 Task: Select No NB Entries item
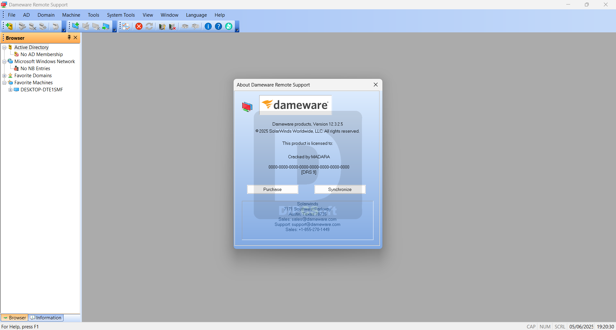[x=35, y=69]
